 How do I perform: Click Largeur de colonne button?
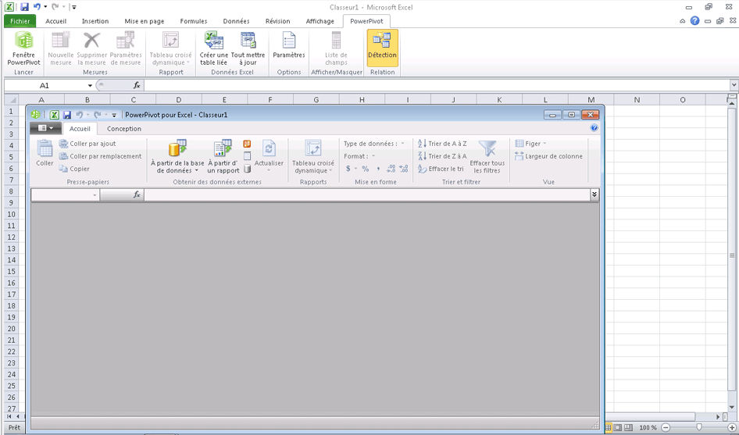pos(548,156)
